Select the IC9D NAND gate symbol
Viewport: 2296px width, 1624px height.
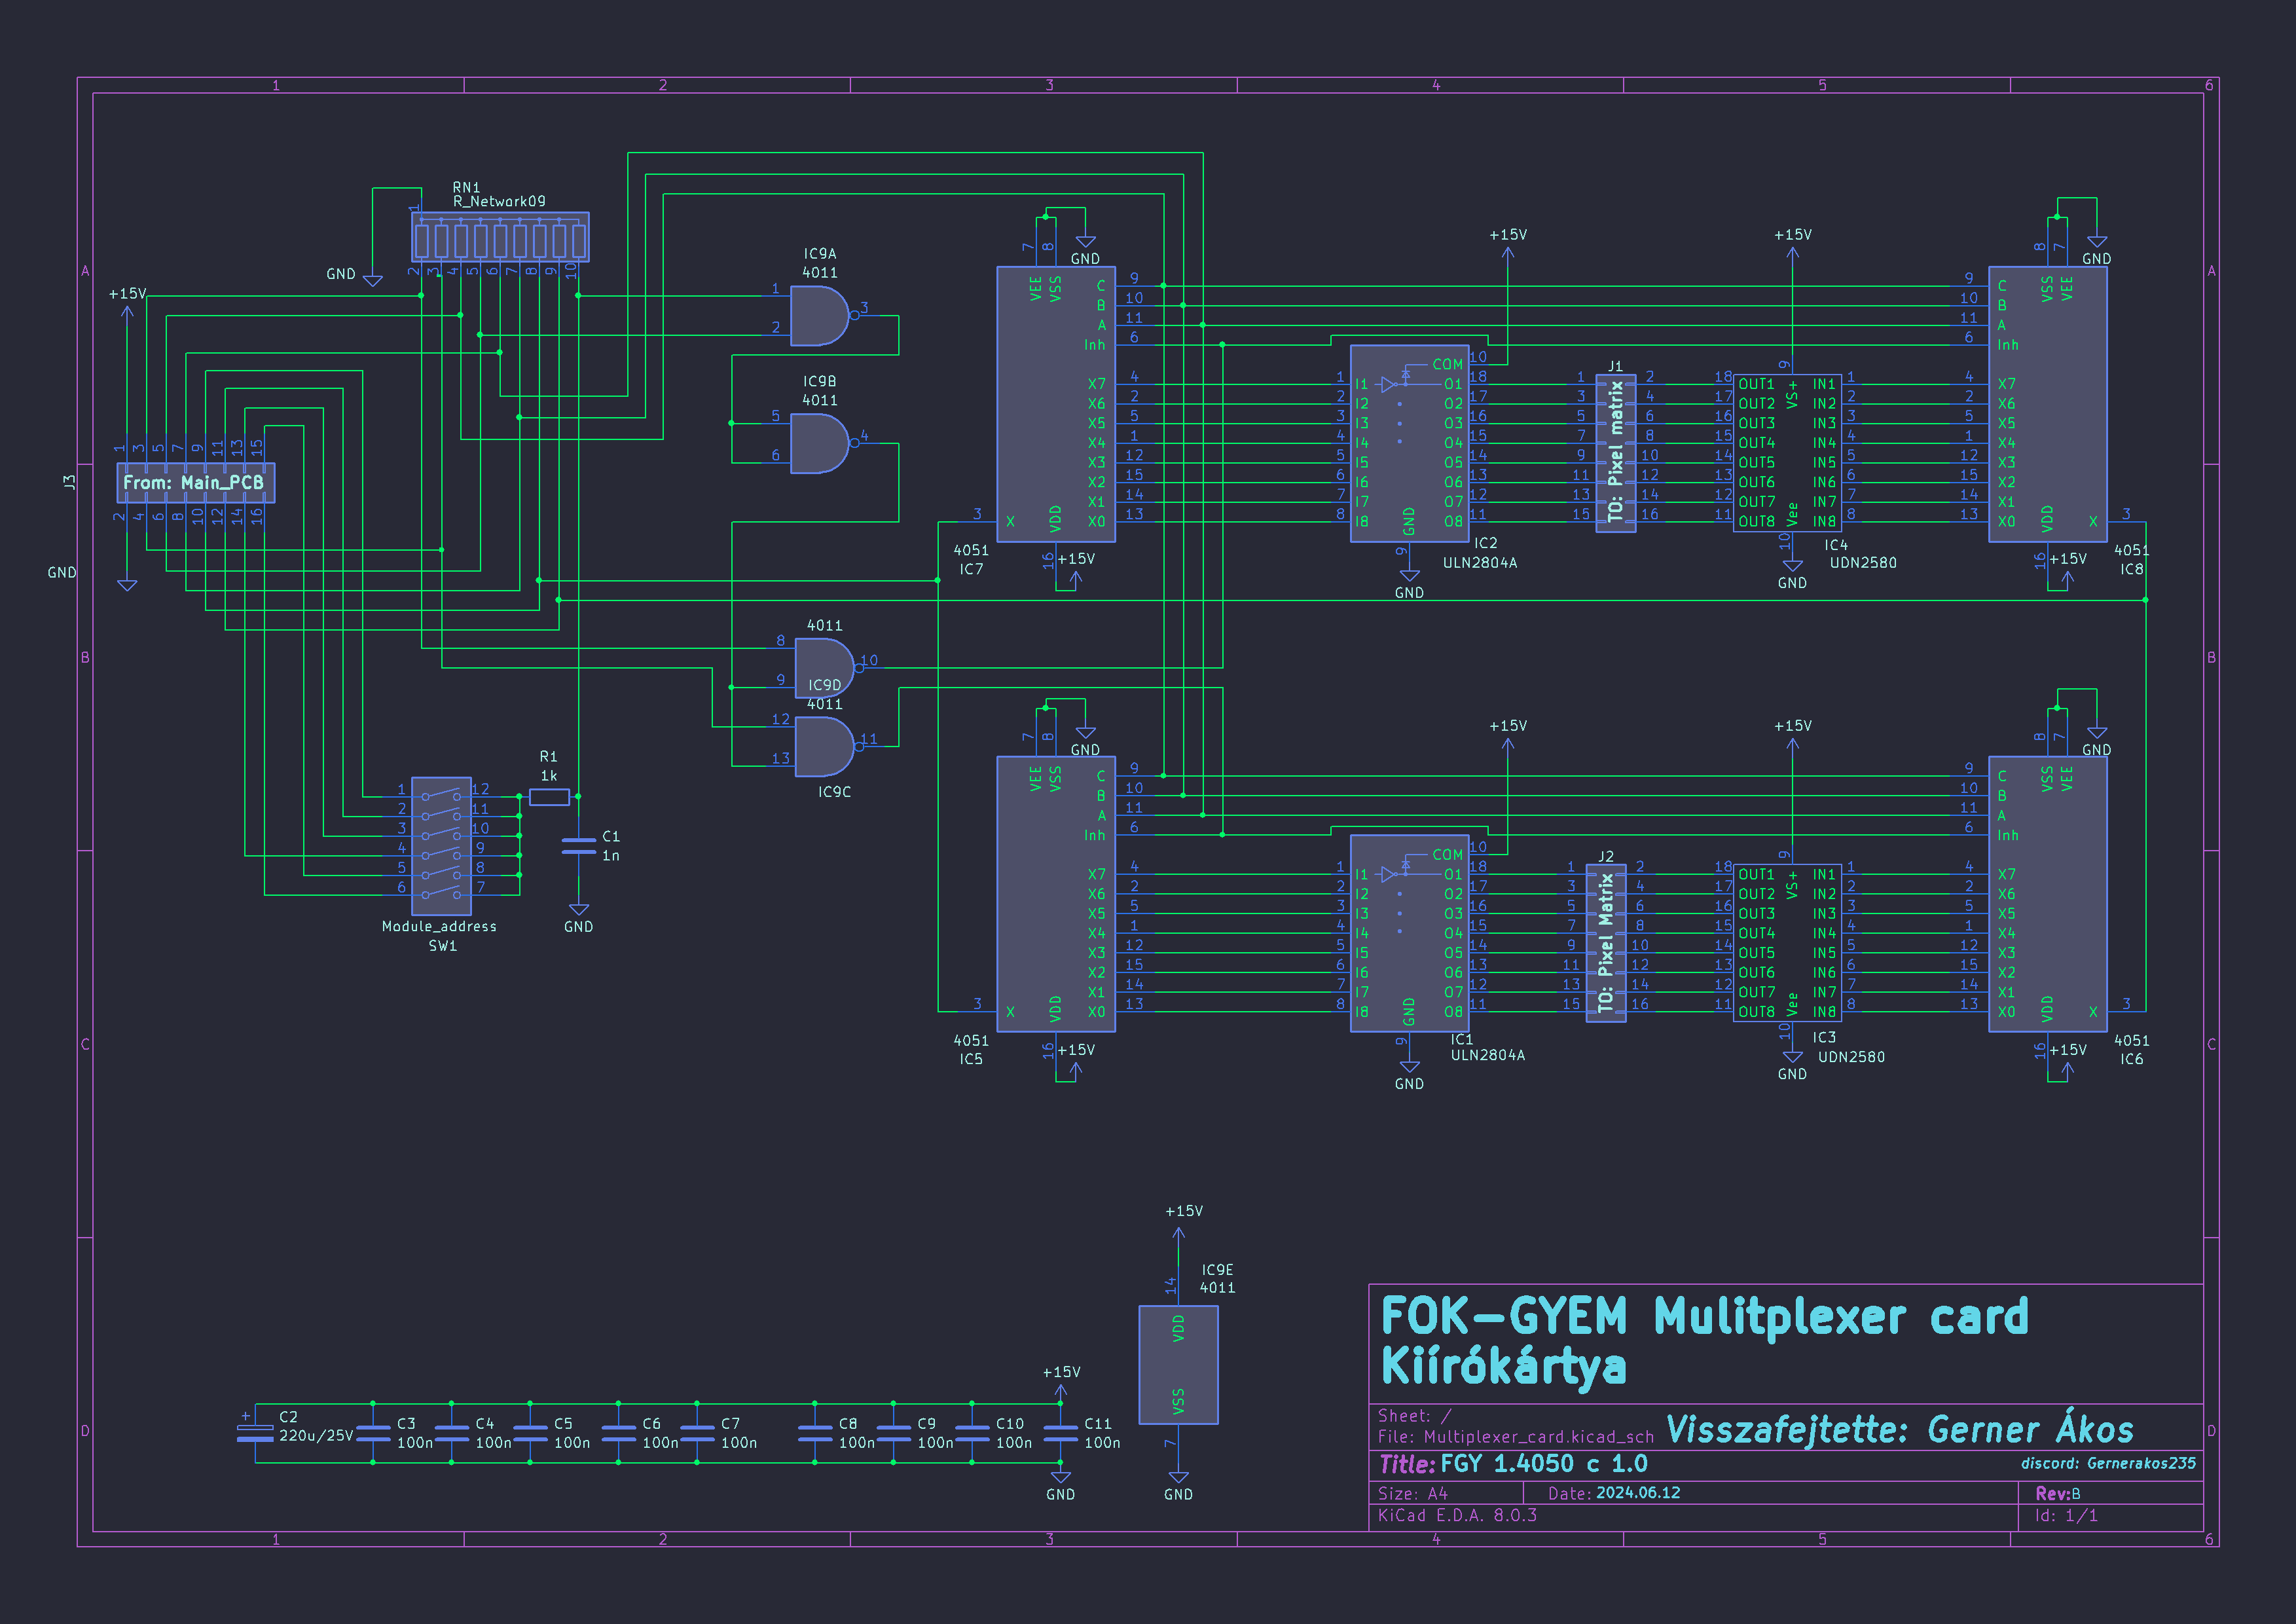tap(825, 668)
